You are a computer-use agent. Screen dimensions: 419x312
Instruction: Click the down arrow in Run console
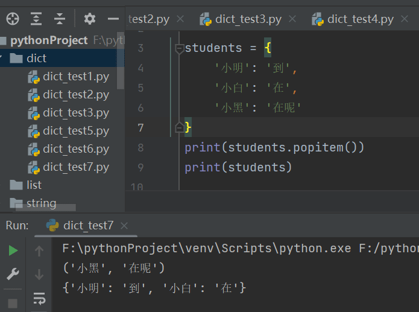point(39,275)
